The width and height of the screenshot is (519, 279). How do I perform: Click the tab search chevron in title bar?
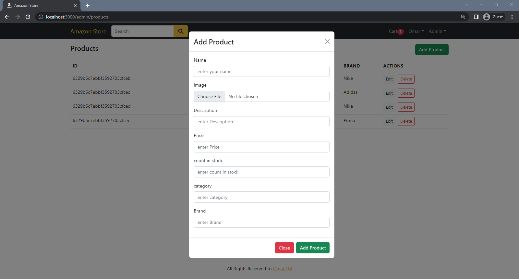[x=467, y=5]
